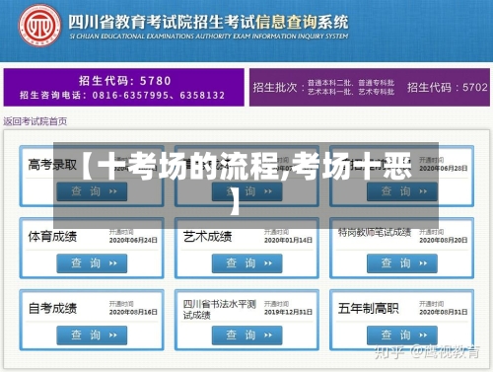The width and height of the screenshot is (493, 372).
Task: Click the 查询 button under 高考录取
Action: tap(92, 191)
